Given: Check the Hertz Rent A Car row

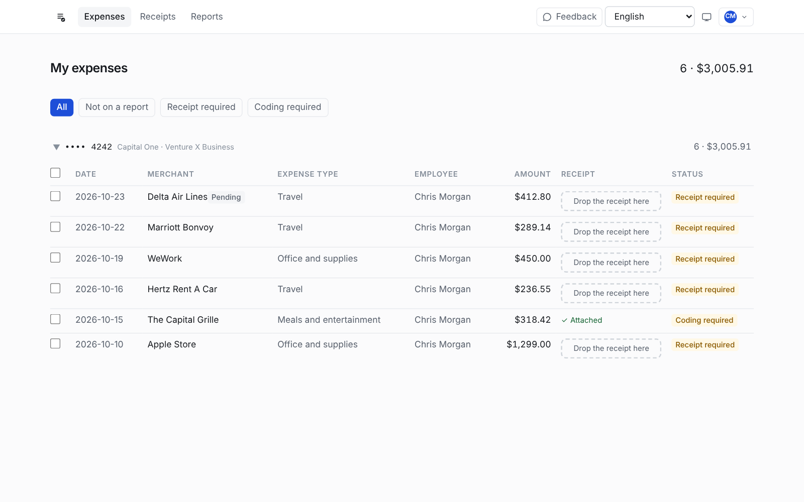Looking at the screenshot, I should 55,288.
